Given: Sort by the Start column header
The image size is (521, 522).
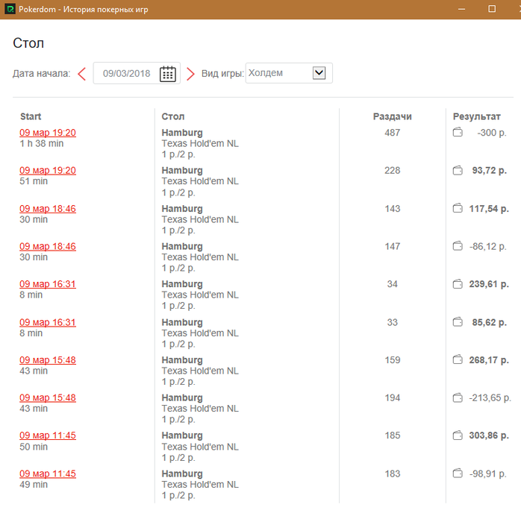Looking at the screenshot, I should (31, 116).
